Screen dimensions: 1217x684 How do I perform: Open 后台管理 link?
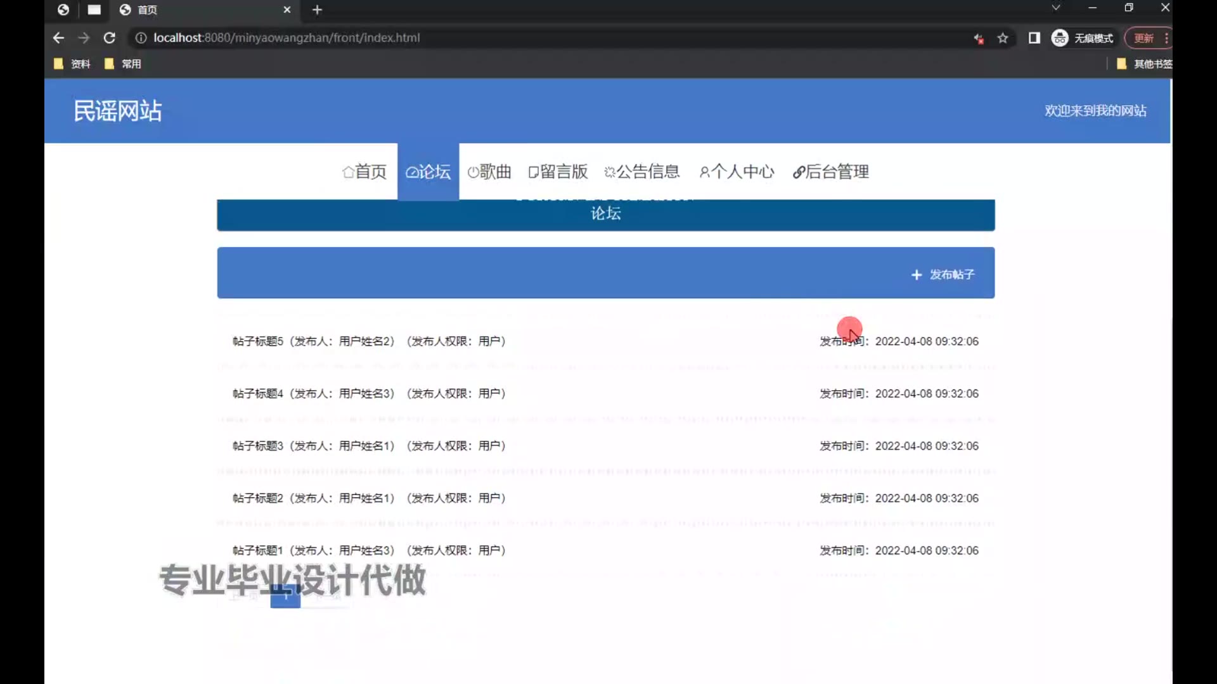(x=830, y=172)
